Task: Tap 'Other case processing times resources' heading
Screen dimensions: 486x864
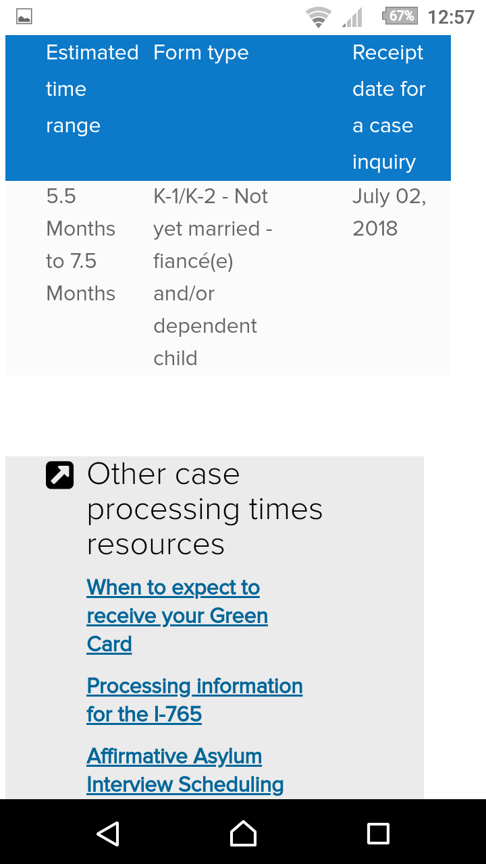Action: click(x=205, y=510)
